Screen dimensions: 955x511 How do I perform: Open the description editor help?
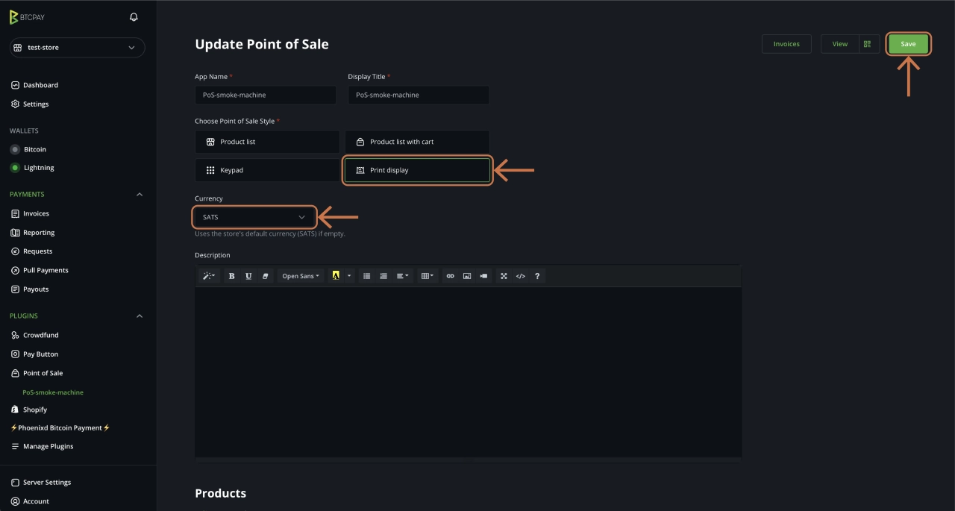(x=536, y=276)
